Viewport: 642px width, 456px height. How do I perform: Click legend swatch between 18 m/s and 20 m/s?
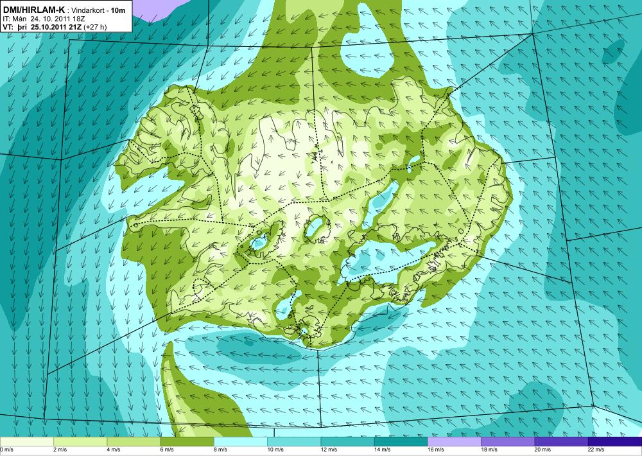click(x=508, y=442)
